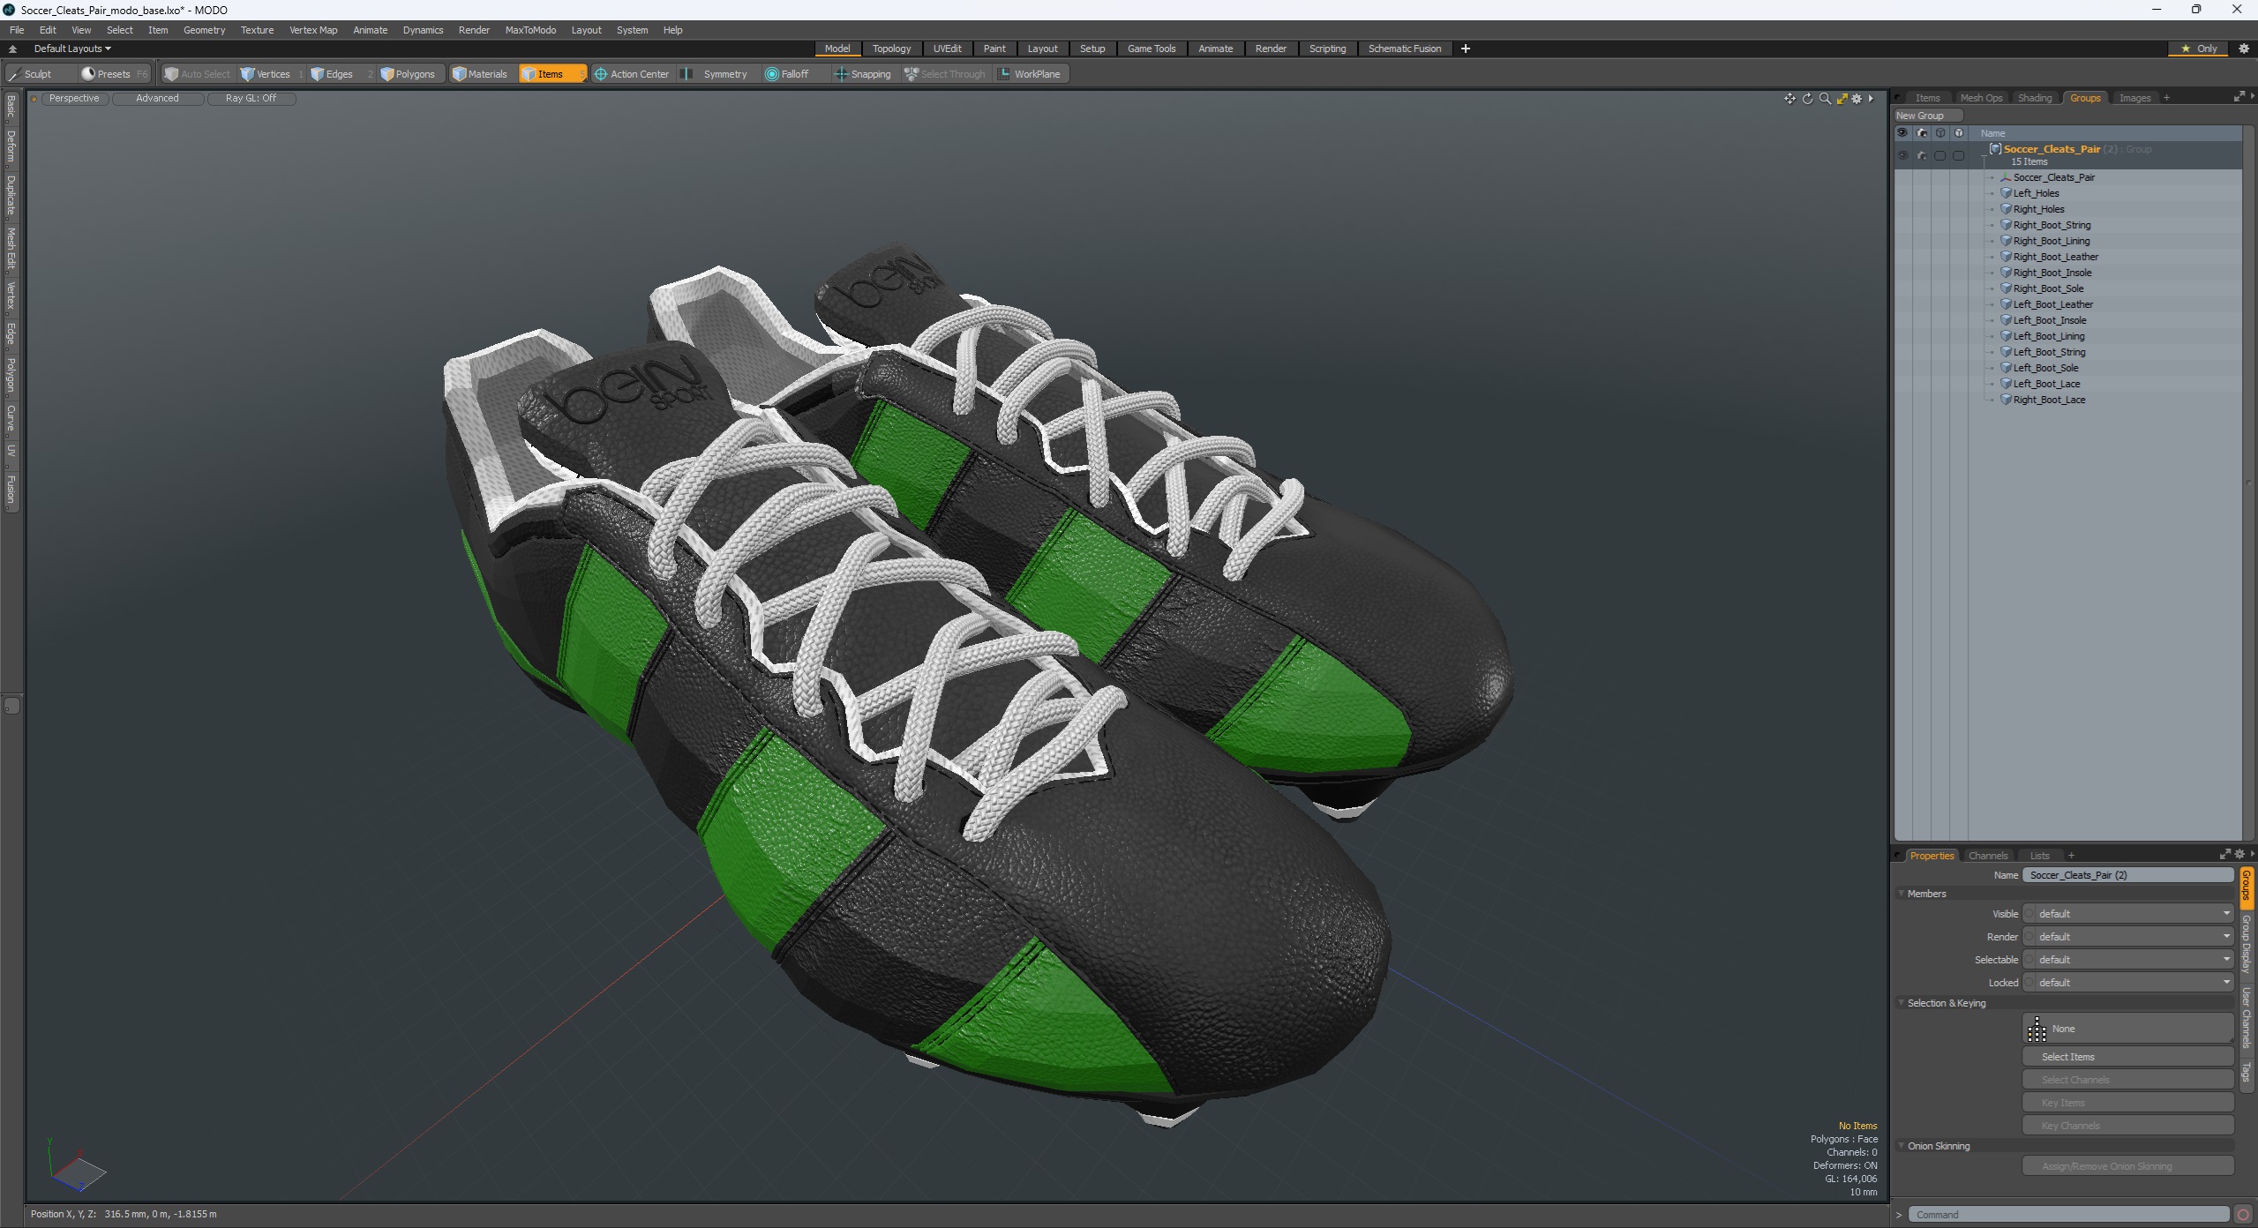Switch to the Channels tab
This screenshot has height=1228, width=2258.
coord(1988,856)
